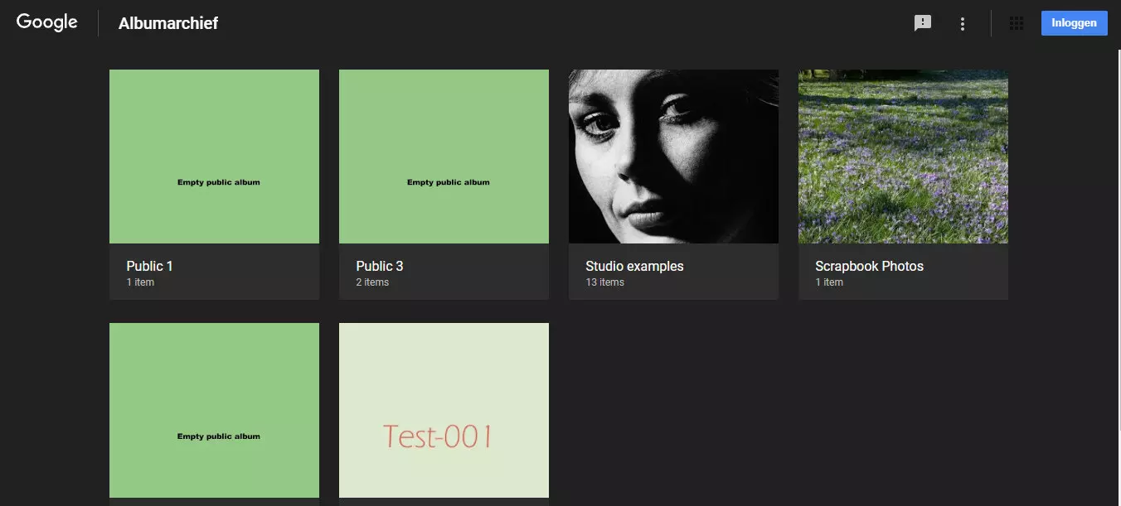Click the Inloggen button
The height and width of the screenshot is (506, 1121).
pos(1074,23)
